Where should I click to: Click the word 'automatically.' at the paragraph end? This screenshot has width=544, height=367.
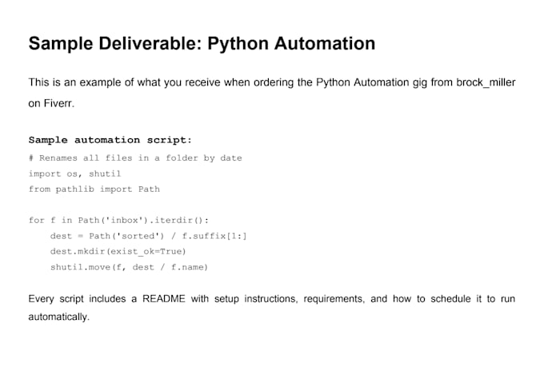59,317
